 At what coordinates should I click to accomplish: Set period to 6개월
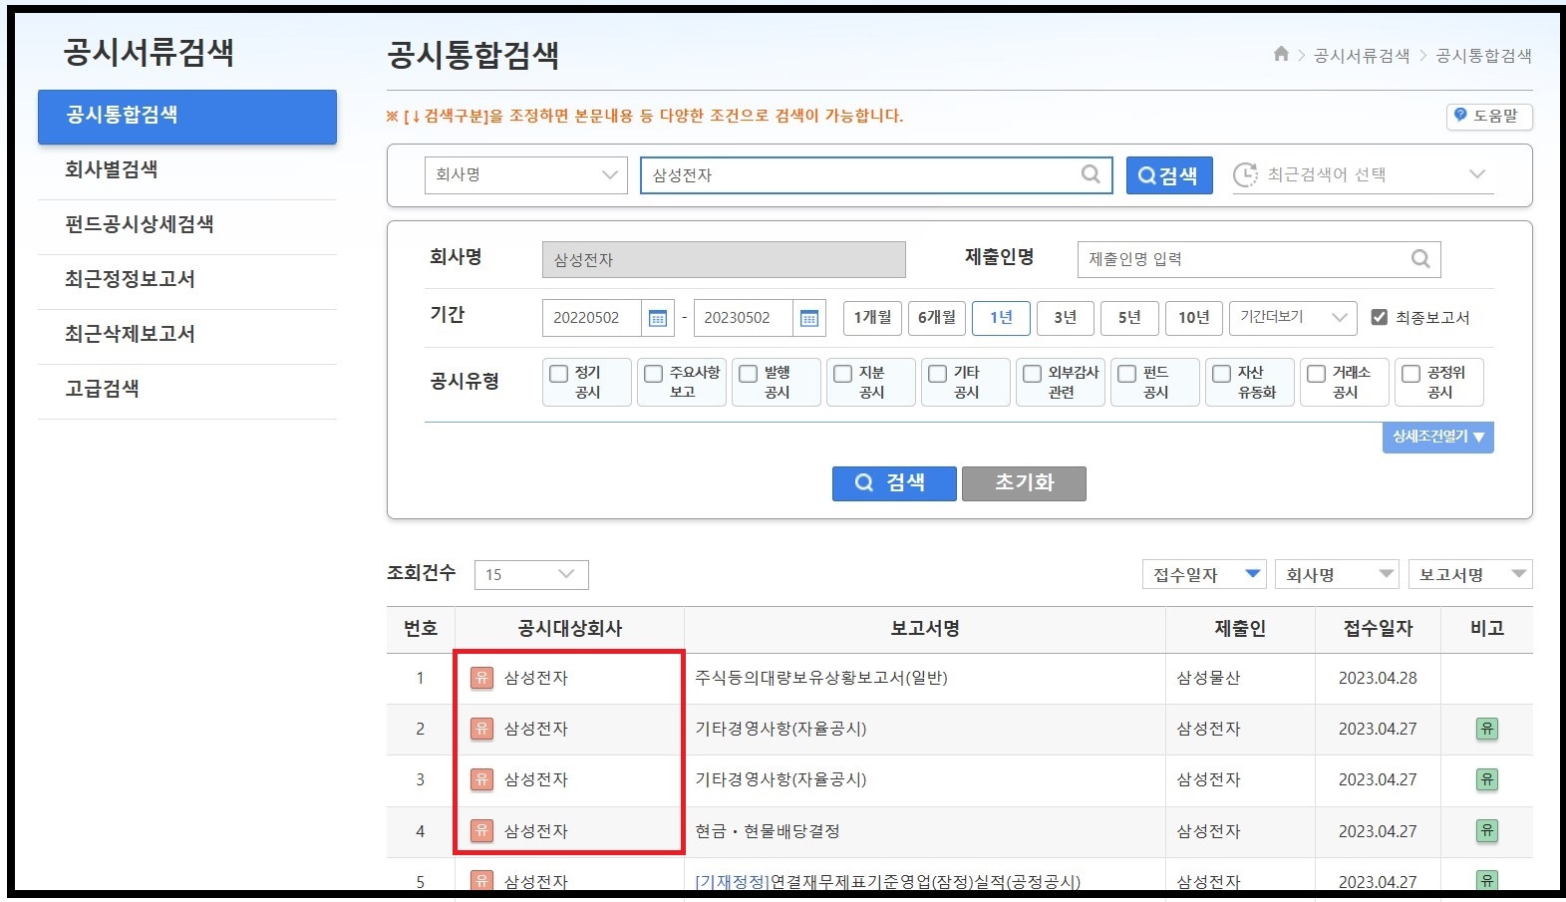click(937, 318)
